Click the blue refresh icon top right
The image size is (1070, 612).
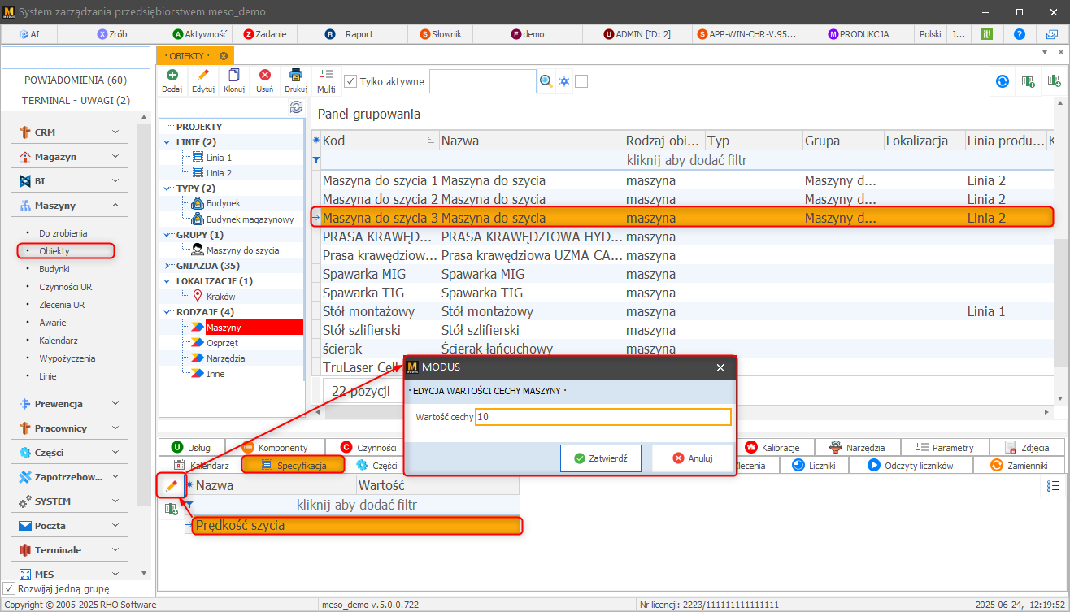[x=1003, y=81]
